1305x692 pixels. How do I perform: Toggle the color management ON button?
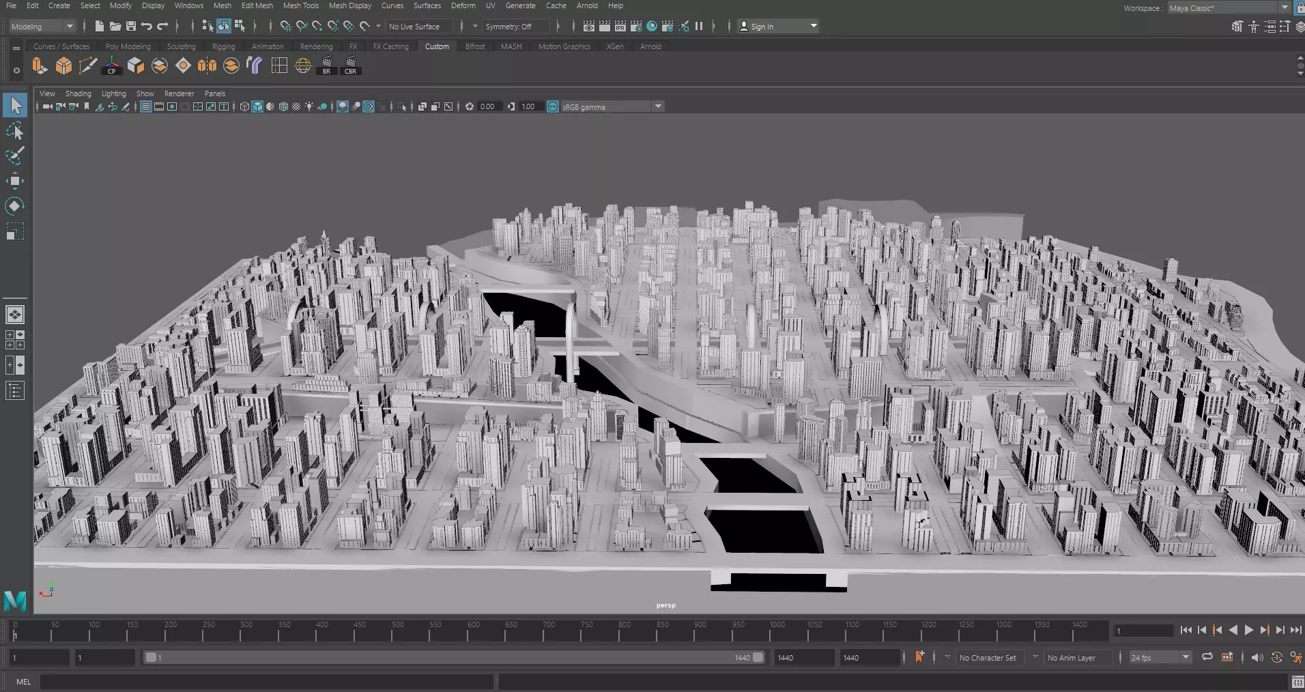pos(553,106)
